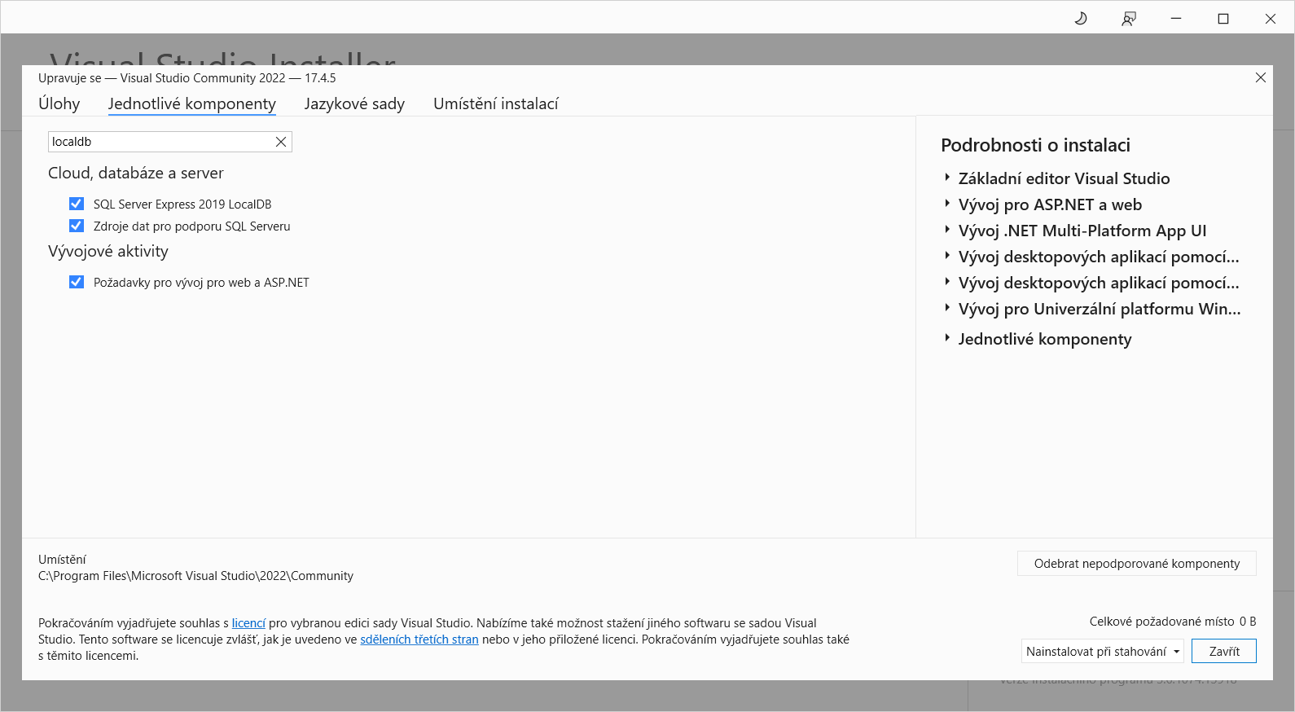This screenshot has height=712, width=1295.
Task: Open the licencí link
Action: 248,623
